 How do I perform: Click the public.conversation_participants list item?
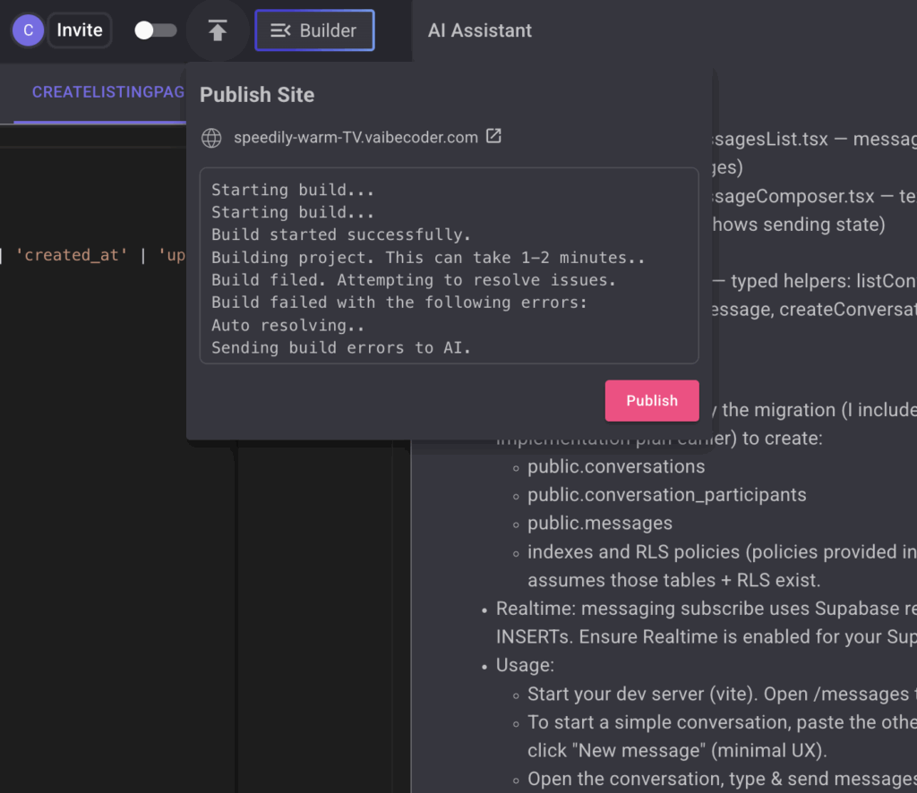(x=666, y=495)
